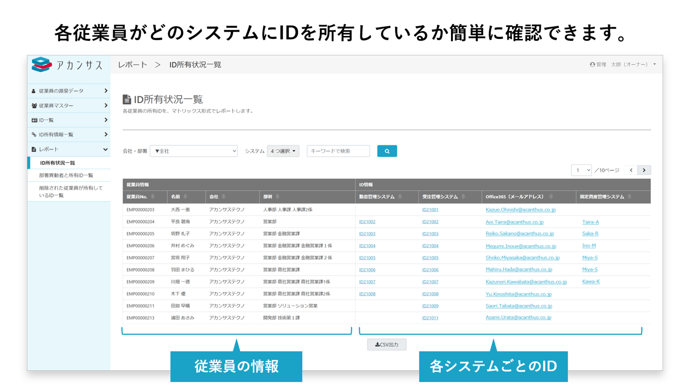The height and width of the screenshot is (385, 690).
Task: Sort by 勤怠管理システム column arrows
Action: click(400, 197)
